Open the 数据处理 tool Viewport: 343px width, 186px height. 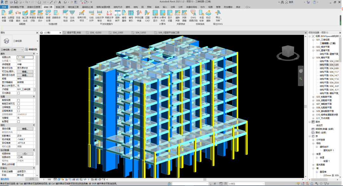(x=48, y=16)
